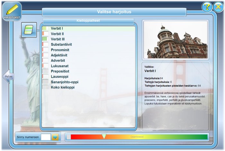Go back with the Palaa arrow
This screenshot has width=225, height=151.
(8, 76)
